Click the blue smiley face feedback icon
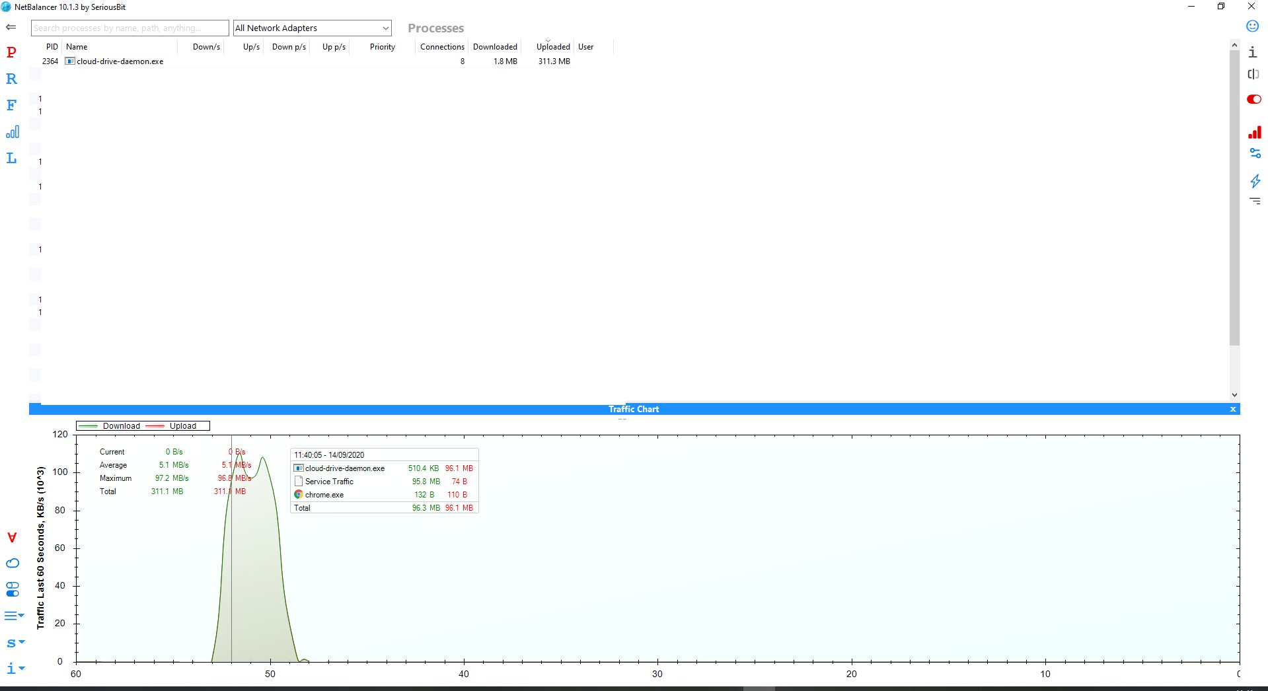1268x691 pixels. 1252,26
